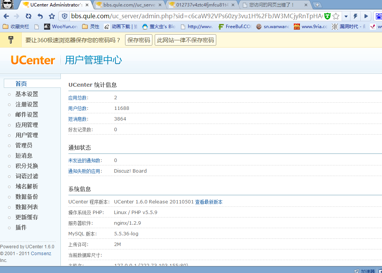Click the 查看最新版本 link
The height and width of the screenshot is (273, 382).
[209, 202]
